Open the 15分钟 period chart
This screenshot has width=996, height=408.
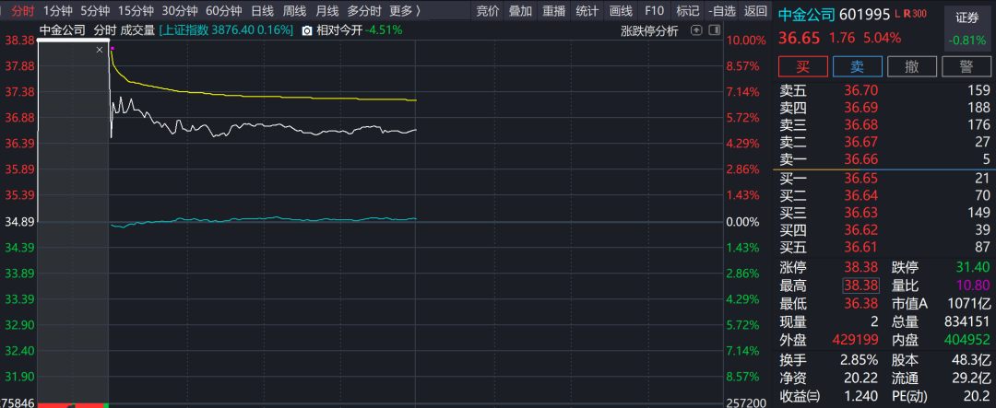click(136, 11)
